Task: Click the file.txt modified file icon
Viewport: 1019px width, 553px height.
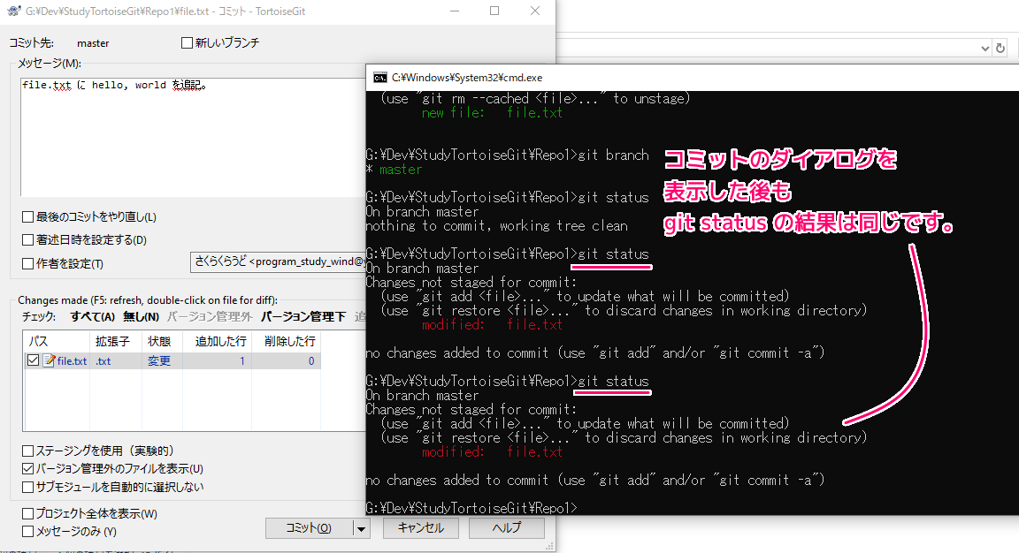Action: tap(50, 360)
